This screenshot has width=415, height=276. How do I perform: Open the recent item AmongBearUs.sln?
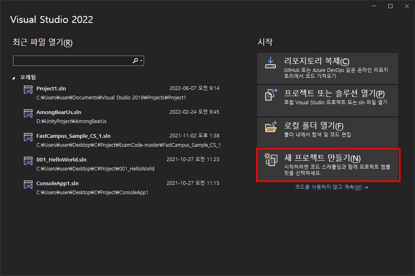coord(121,117)
